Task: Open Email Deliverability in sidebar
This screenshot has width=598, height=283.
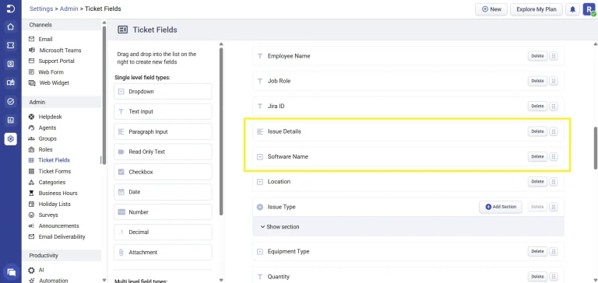Action: click(x=62, y=237)
